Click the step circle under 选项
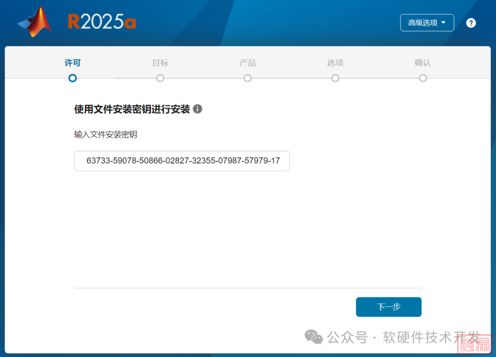 (x=335, y=78)
